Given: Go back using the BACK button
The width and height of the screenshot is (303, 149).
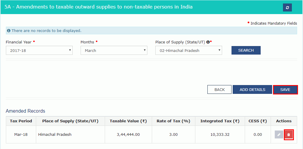Looking at the screenshot, I should pos(219,89).
